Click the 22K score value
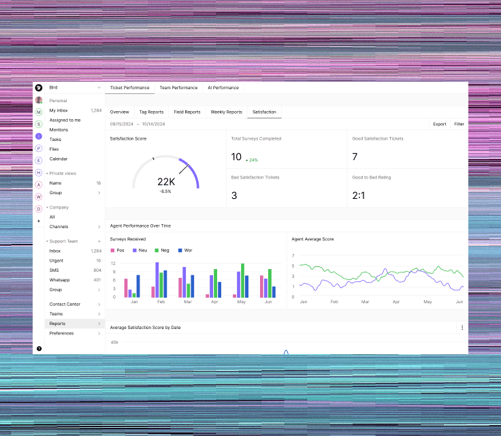501x436 pixels. [166, 182]
